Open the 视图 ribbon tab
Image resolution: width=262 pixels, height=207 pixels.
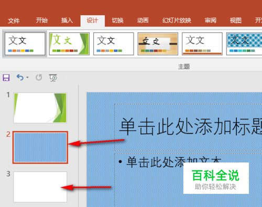[x=236, y=20]
